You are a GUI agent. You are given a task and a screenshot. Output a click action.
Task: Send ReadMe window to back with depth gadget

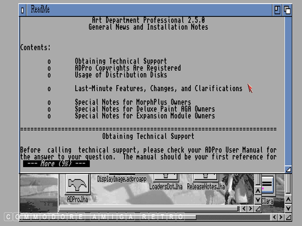click(287, 10)
